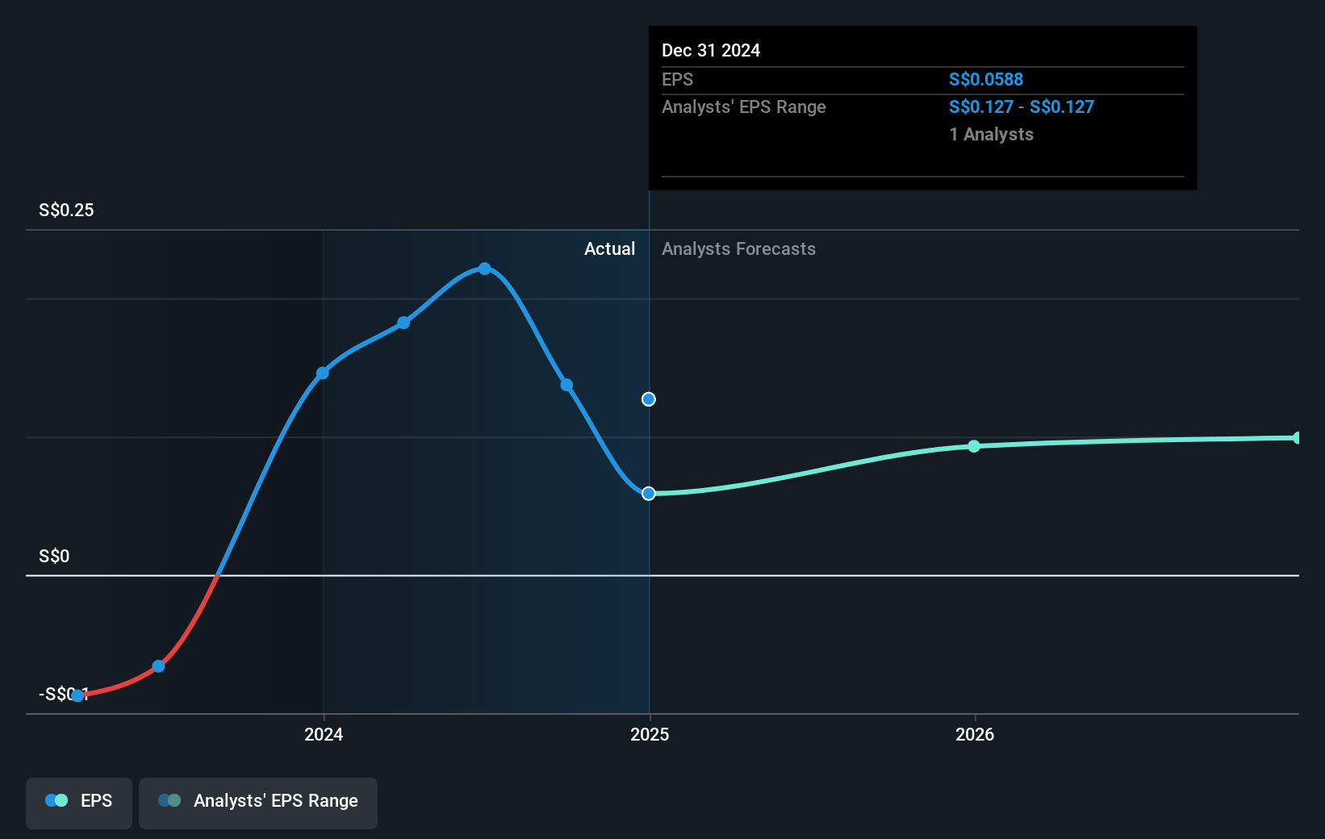Image resolution: width=1325 pixels, height=839 pixels.
Task: Click the analyst estimate dot above 2025 line
Action: click(649, 399)
